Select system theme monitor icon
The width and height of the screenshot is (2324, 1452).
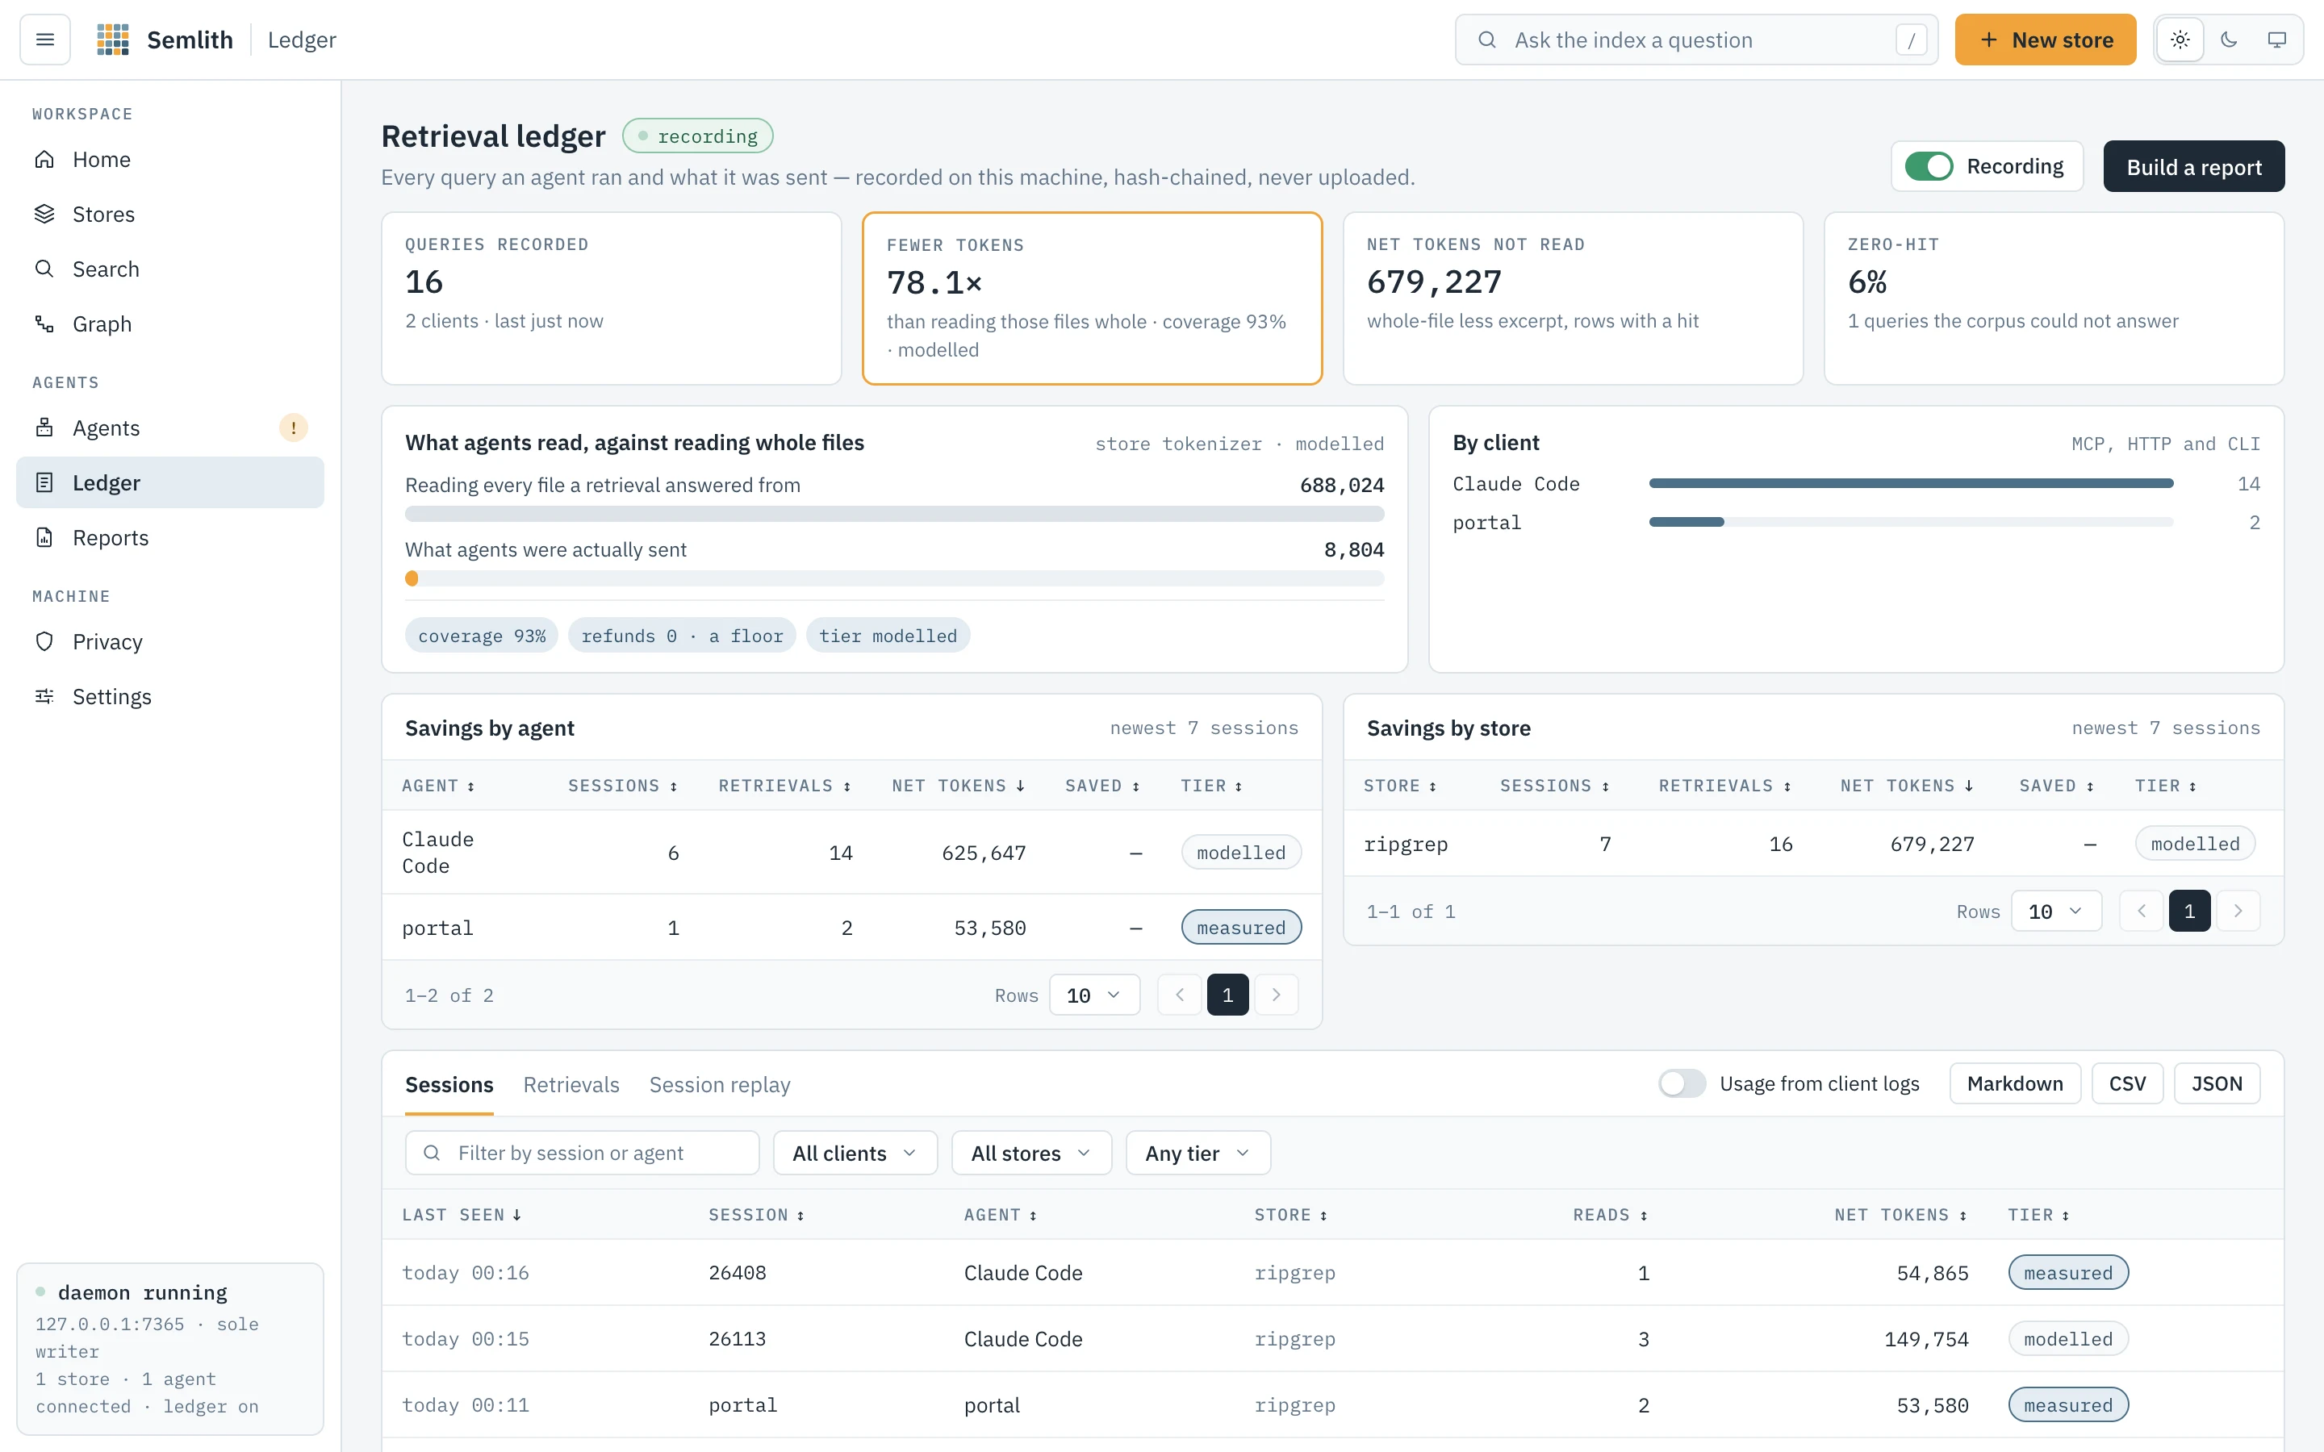(x=2277, y=40)
